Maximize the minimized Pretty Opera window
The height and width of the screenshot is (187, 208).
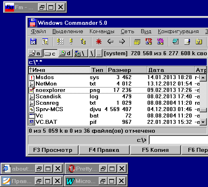pyautogui.click(x=112, y=169)
